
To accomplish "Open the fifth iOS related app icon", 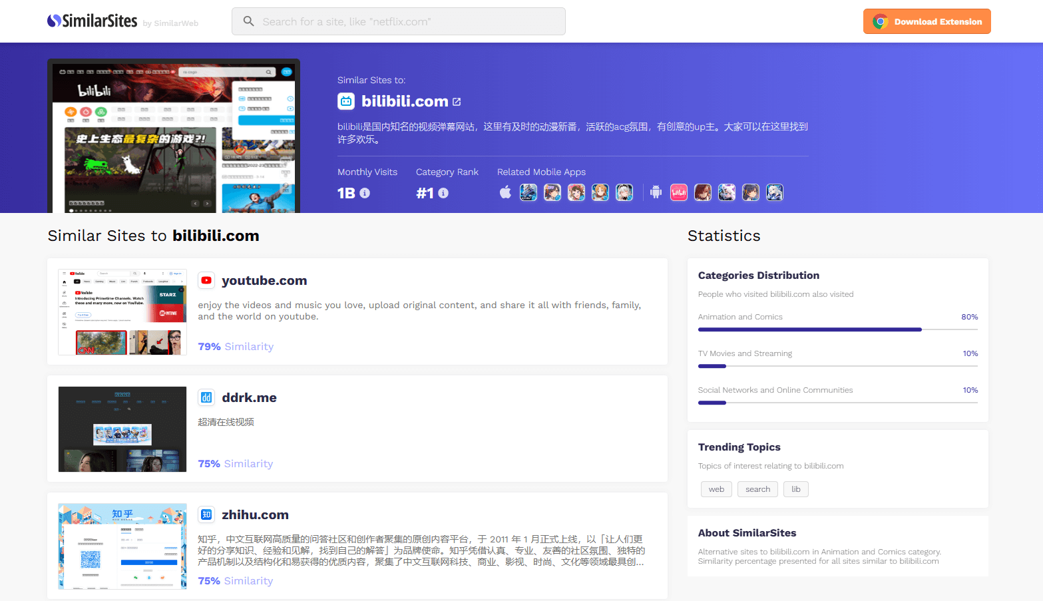I will (x=624, y=192).
